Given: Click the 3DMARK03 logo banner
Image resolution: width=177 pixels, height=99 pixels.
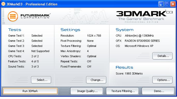Looking at the screenshot, I should pos(144,16).
